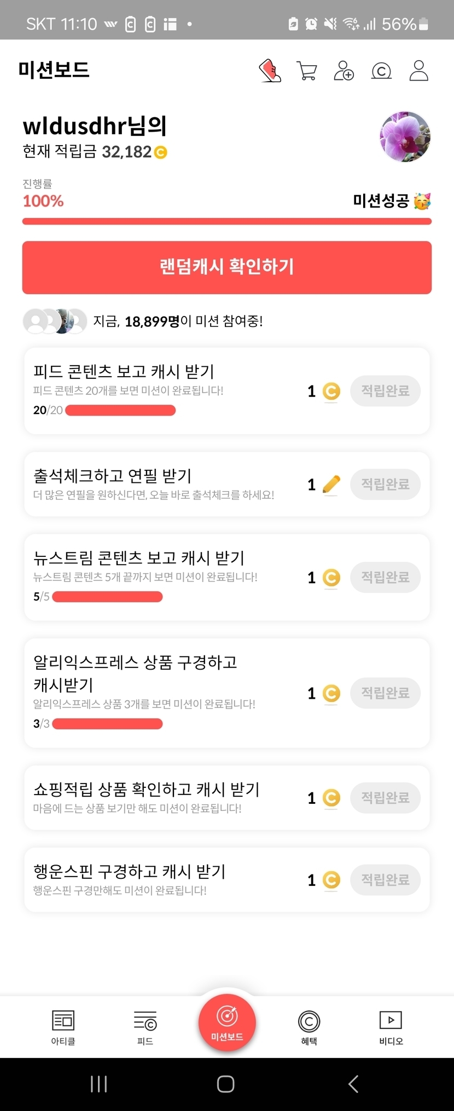
Task: Open the sneaker step-counter icon
Action: pyautogui.click(x=270, y=71)
